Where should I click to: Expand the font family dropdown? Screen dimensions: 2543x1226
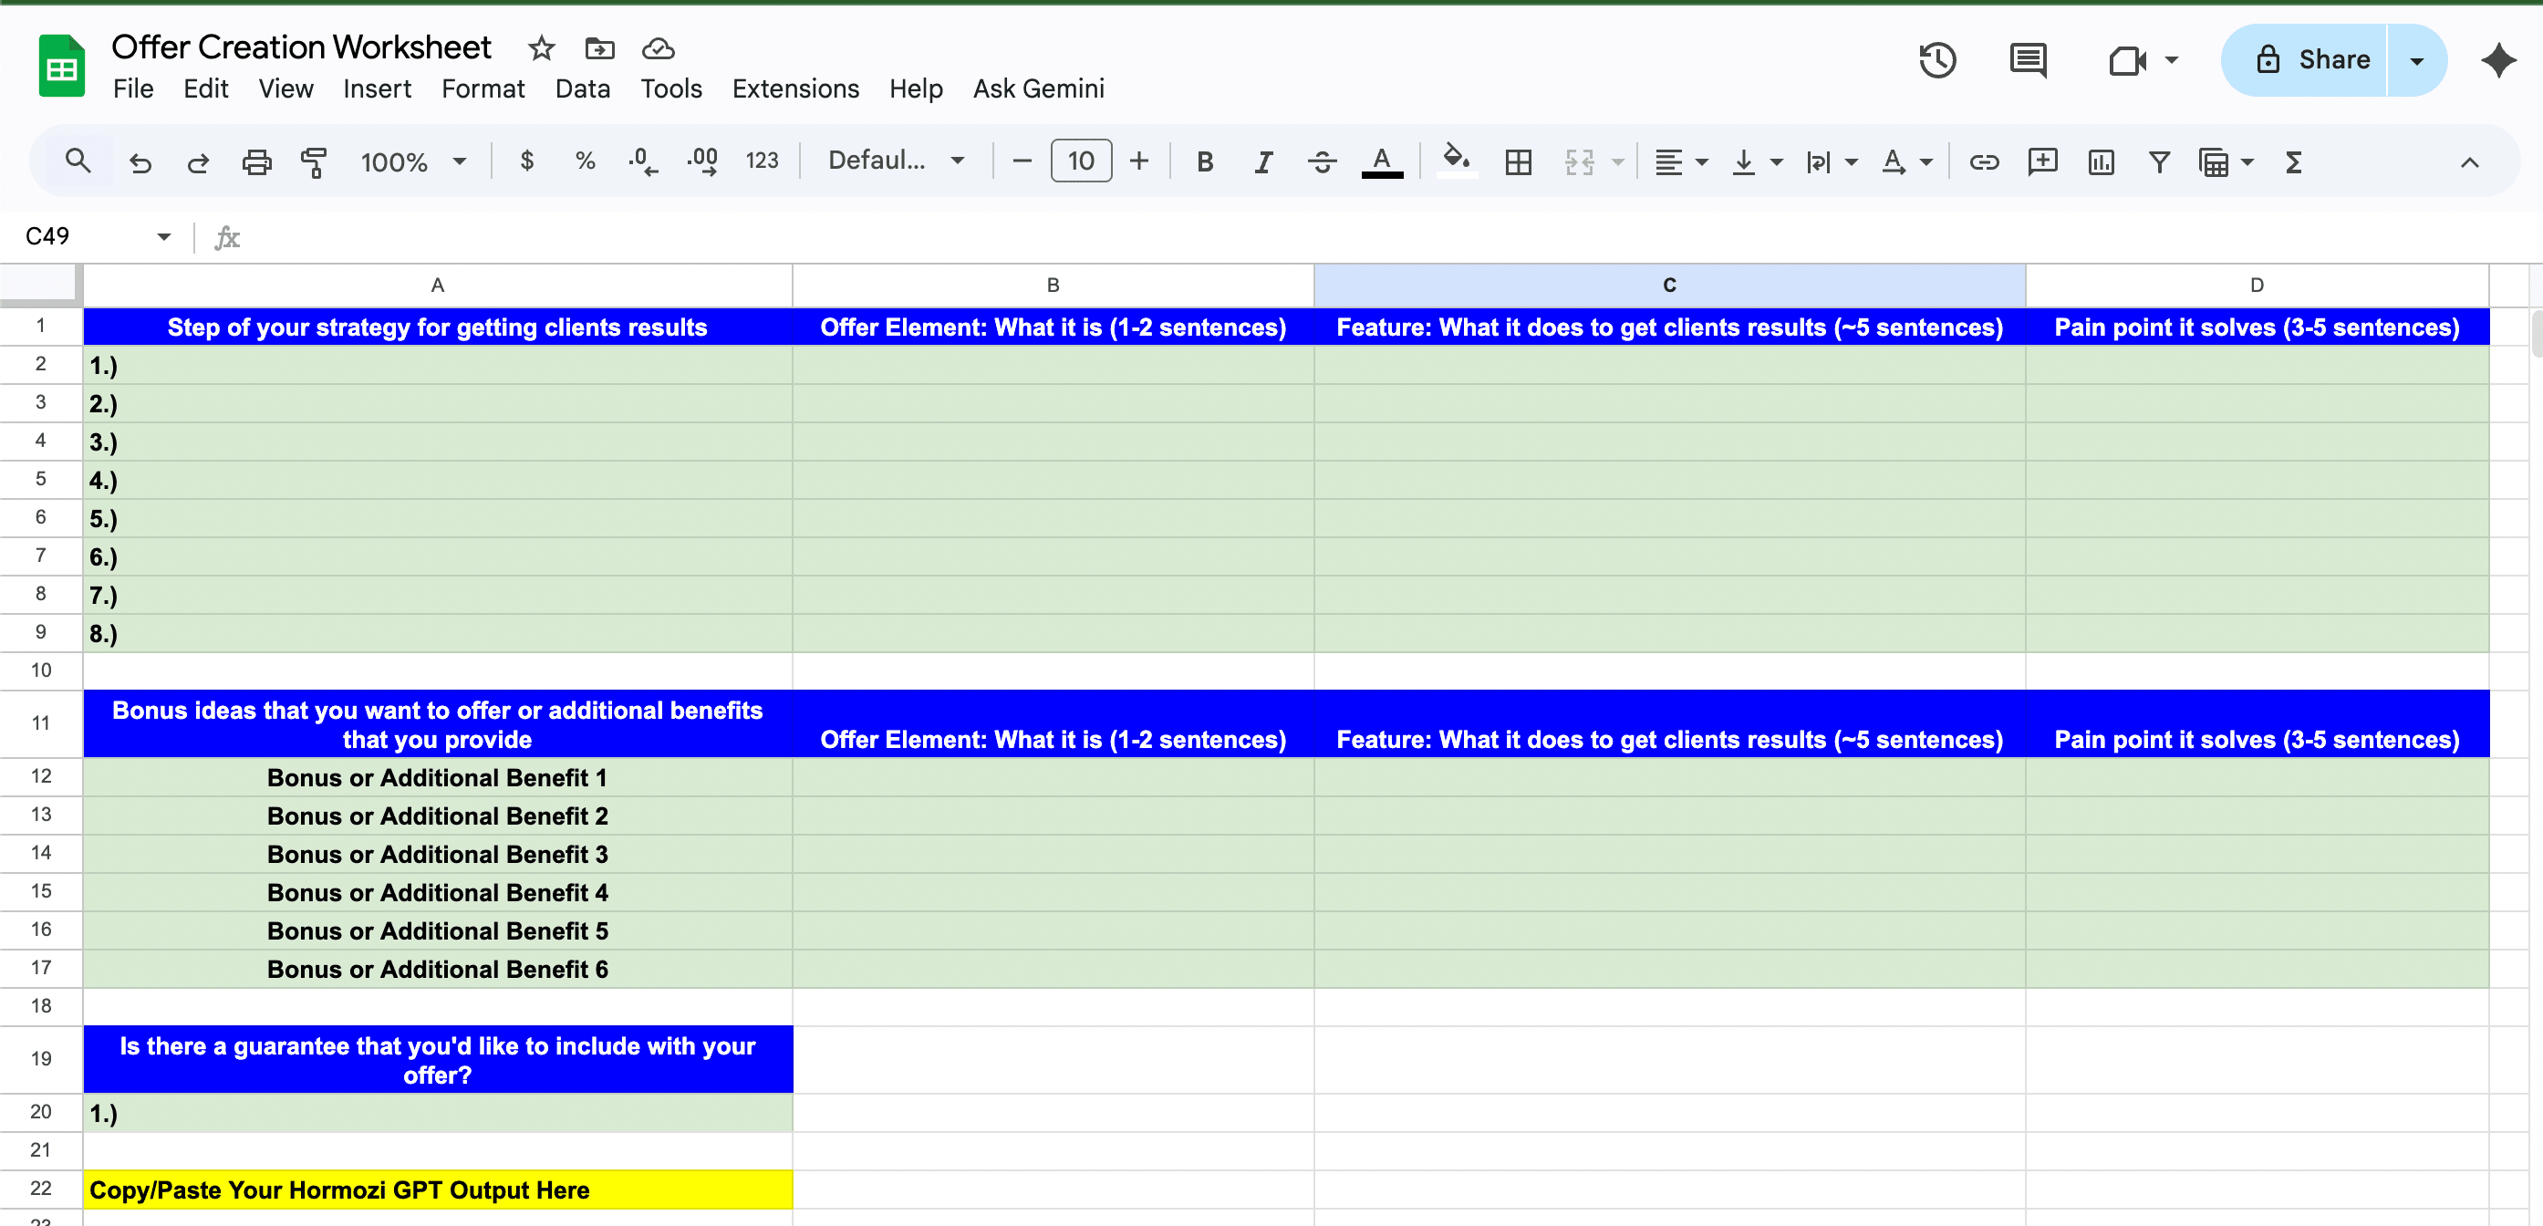[x=896, y=161]
